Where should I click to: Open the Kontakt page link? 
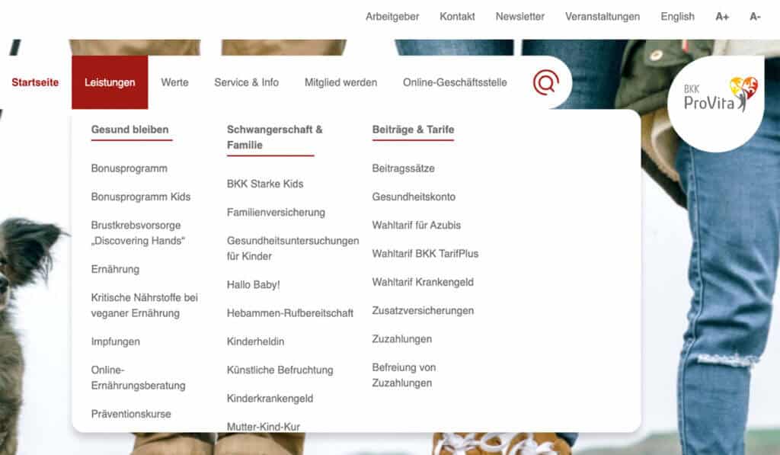[x=457, y=16]
